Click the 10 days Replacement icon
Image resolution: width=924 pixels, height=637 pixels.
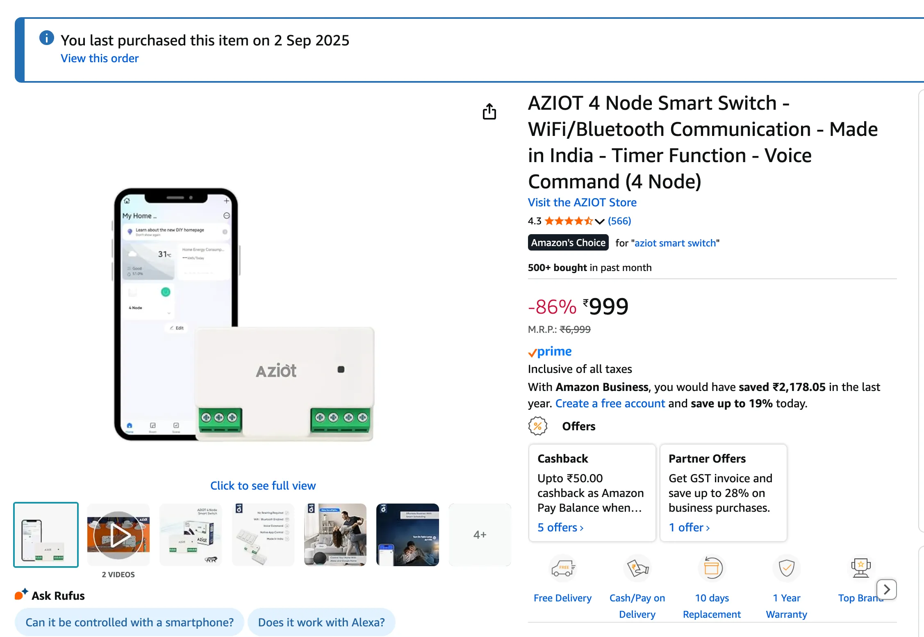(712, 568)
